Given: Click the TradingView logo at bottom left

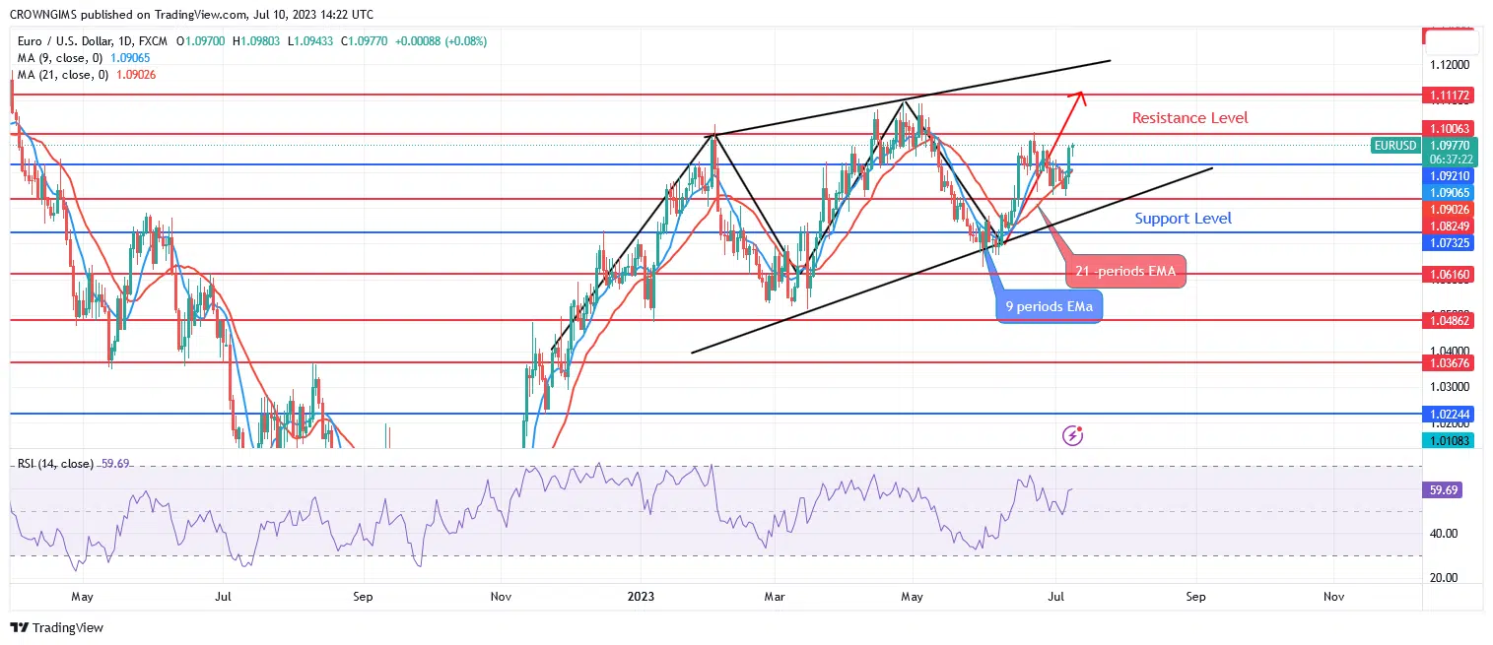Looking at the screenshot, I should [x=57, y=627].
